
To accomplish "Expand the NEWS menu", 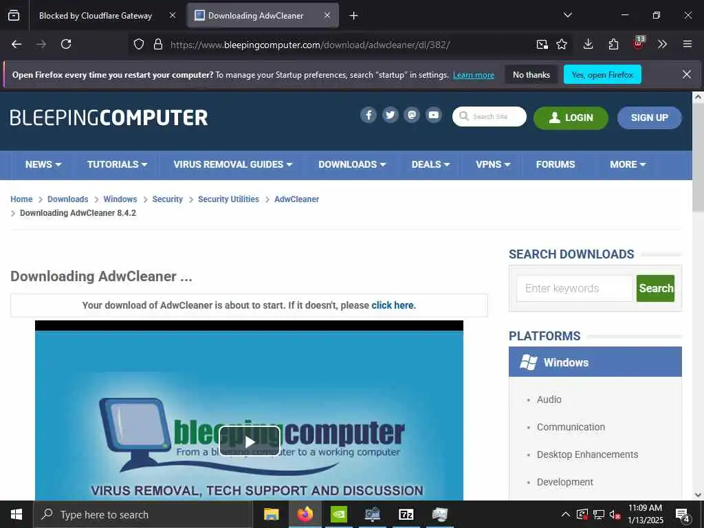I will 43,165.
